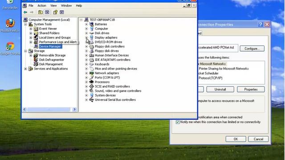Expand the Computer device node
Viewport: 285px width, 160px height.
click(x=86, y=28)
